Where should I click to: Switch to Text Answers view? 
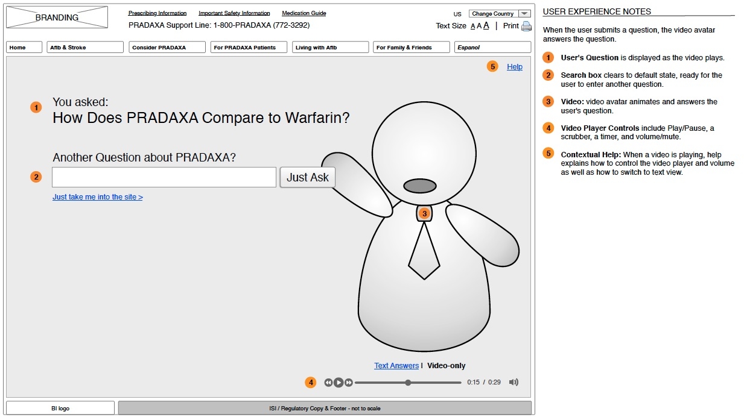coord(396,366)
